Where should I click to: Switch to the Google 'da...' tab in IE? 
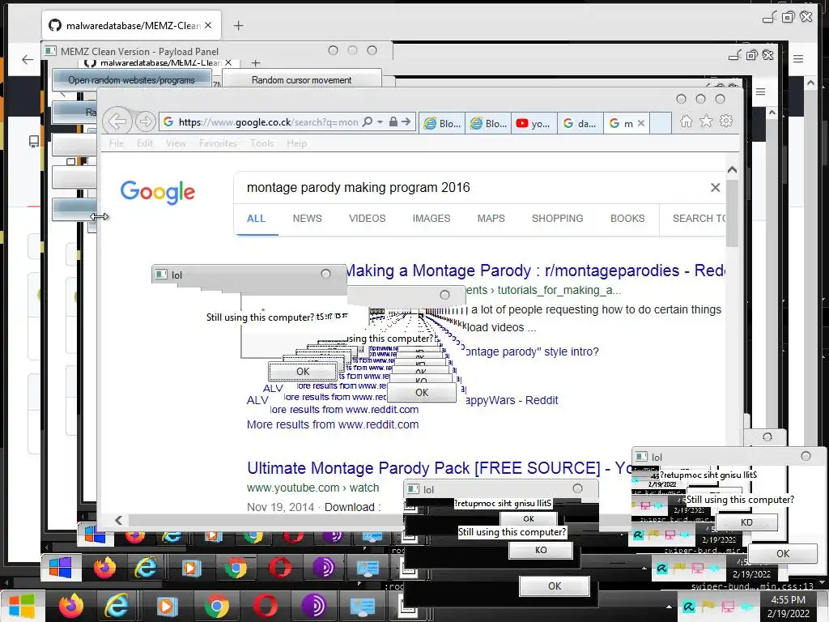click(x=580, y=123)
